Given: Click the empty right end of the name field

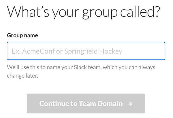Looking at the screenshot, I should tap(150, 51).
